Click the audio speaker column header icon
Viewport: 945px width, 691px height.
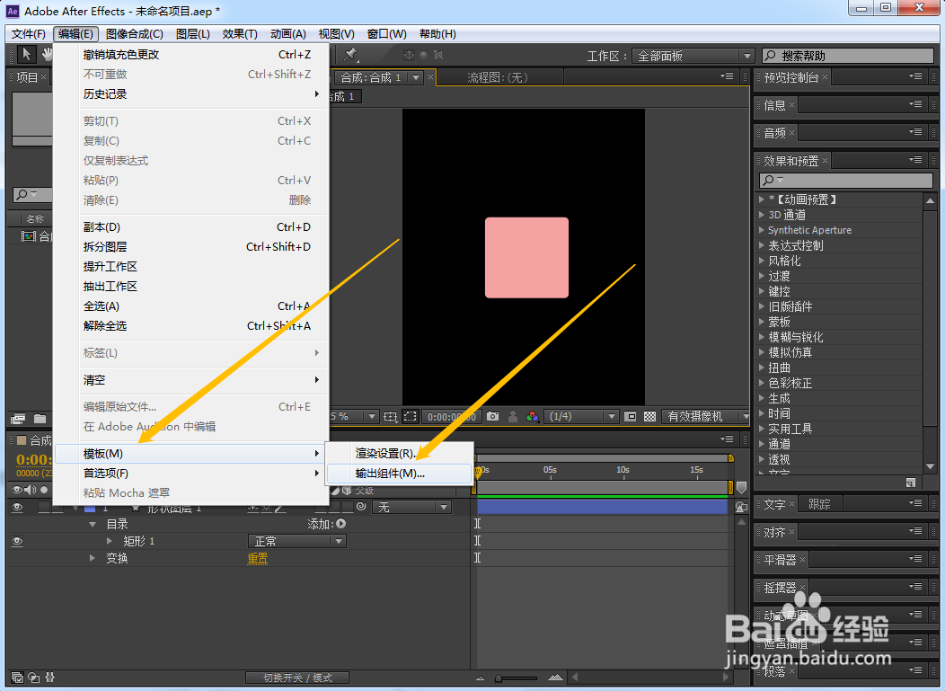(30, 490)
